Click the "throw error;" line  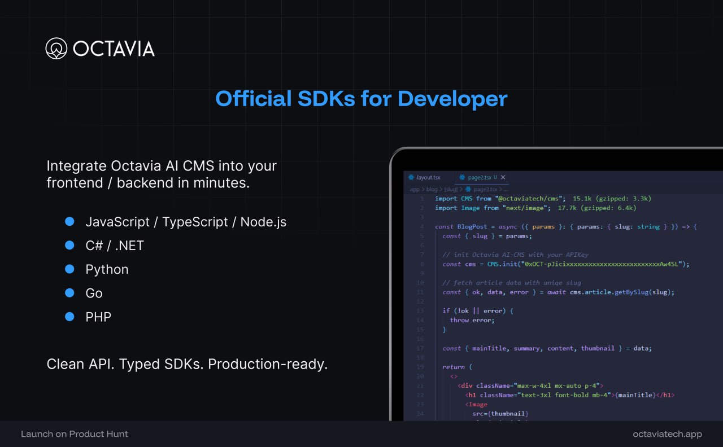point(472,320)
